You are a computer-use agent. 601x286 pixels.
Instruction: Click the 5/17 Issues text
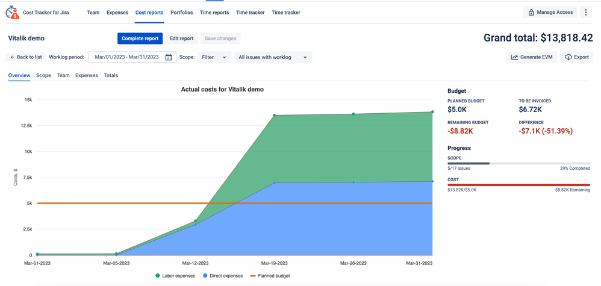(459, 169)
